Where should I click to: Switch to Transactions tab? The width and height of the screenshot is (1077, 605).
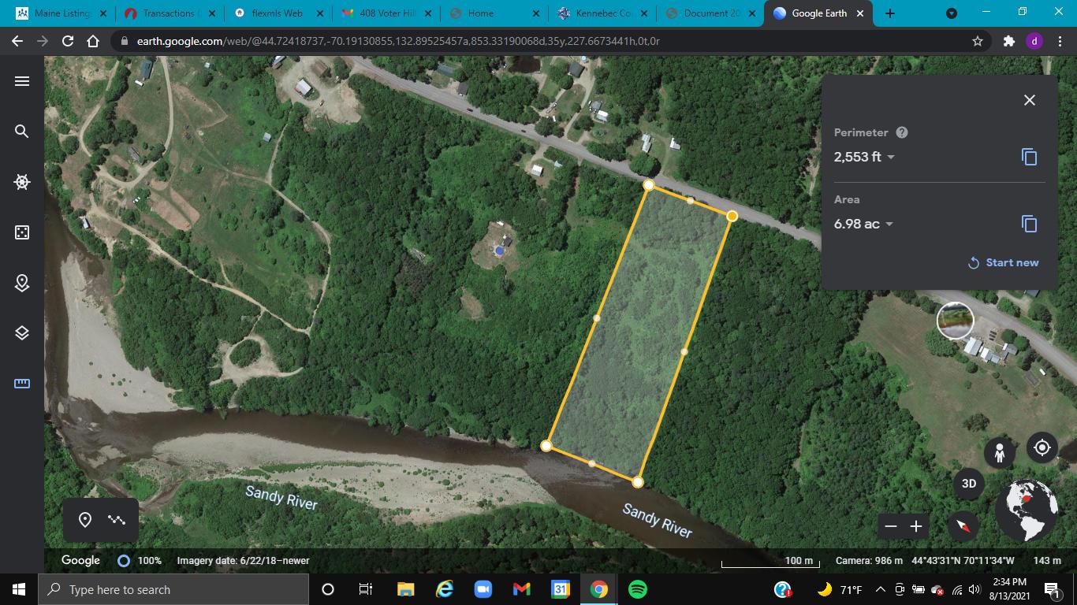(168, 13)
